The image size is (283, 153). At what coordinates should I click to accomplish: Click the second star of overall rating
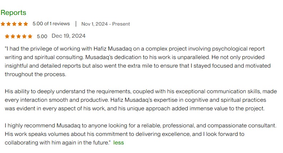click(9, 24)
